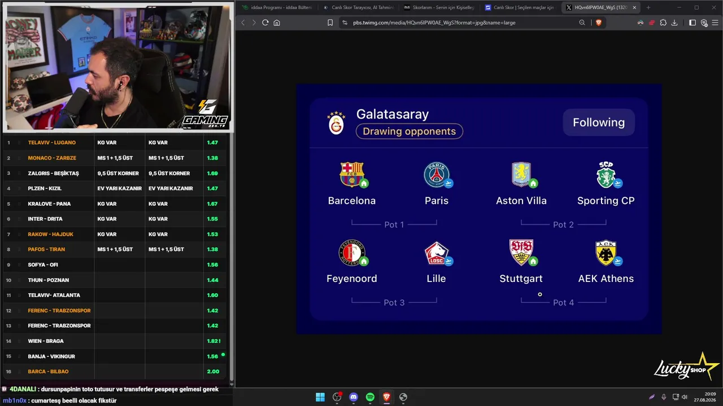Click the Stuttgart crest

[521, 253]
